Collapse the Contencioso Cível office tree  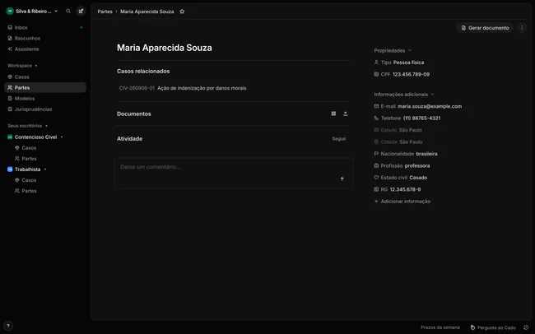62,137
